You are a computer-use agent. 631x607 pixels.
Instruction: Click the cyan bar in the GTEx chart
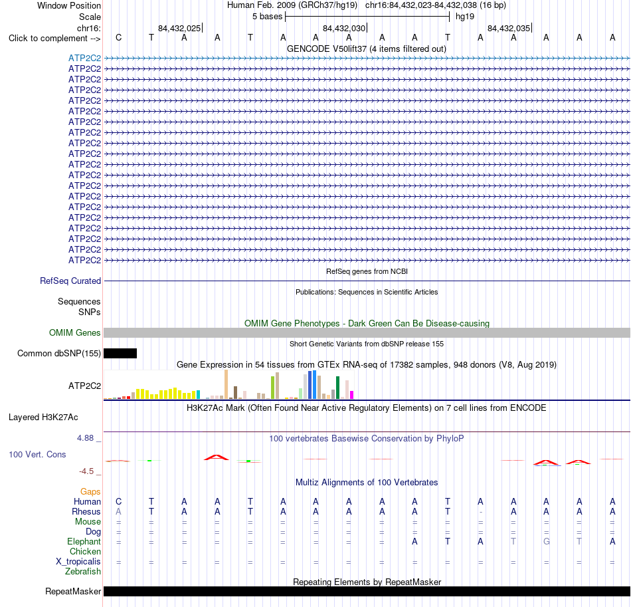click(x=198, y=394)
